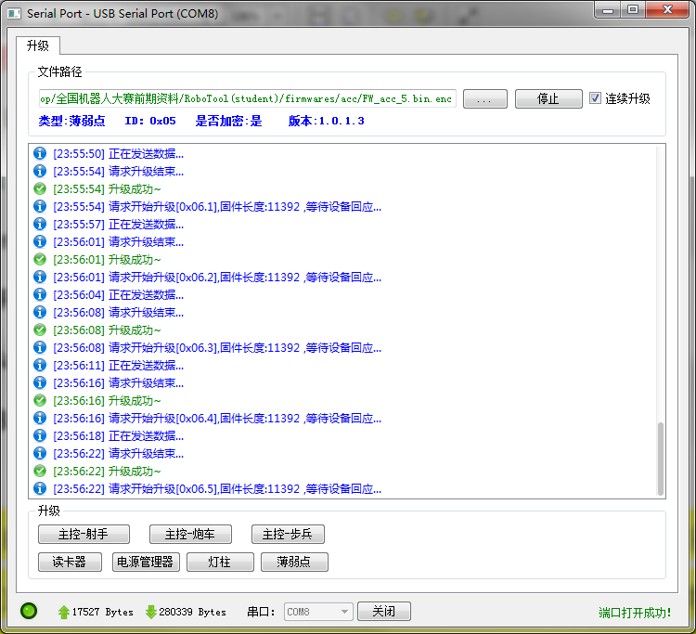Click the info icon beside [23:55:57] 正在发送数据
The height and width of the screenshot is (634, 696).
point(40,224)
